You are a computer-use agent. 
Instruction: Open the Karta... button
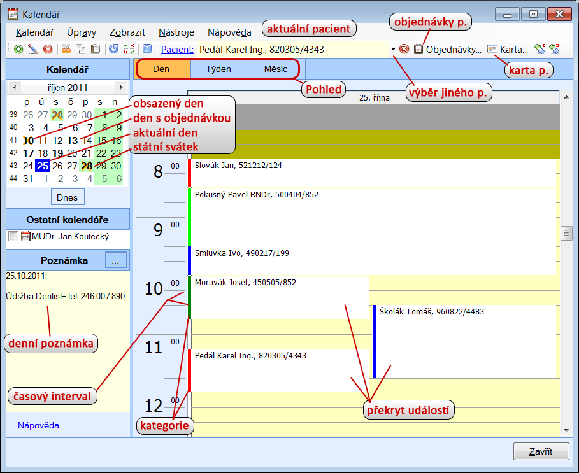(508, 49)
